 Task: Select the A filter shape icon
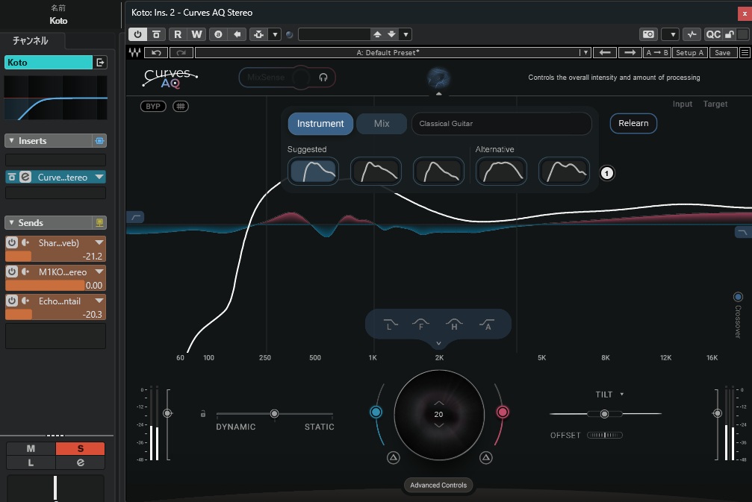487,324
